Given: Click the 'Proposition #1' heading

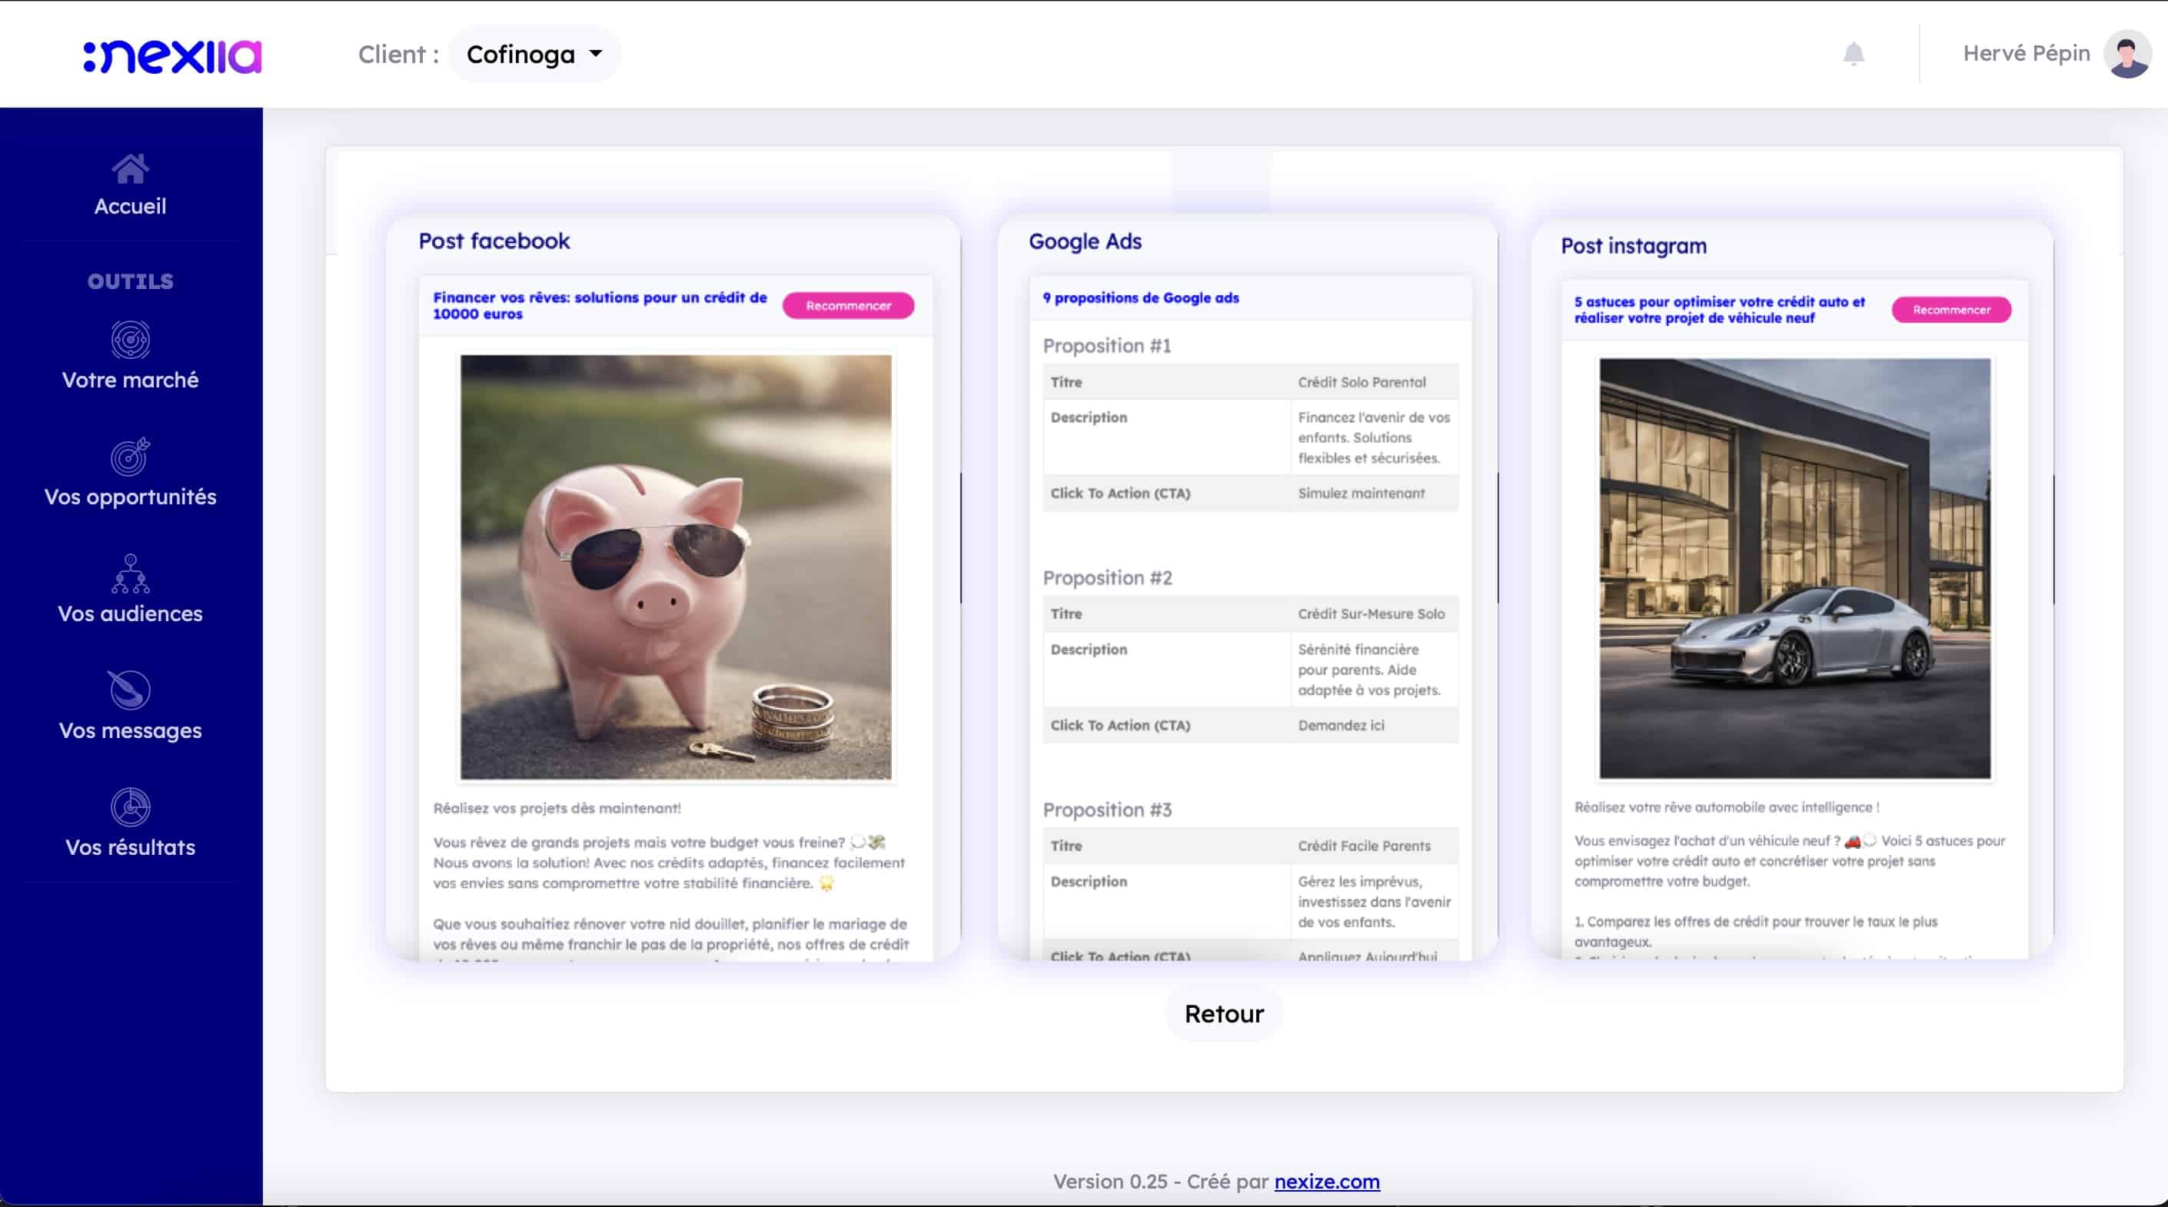Looking at the screenshot, I should tap(1107, 346).
